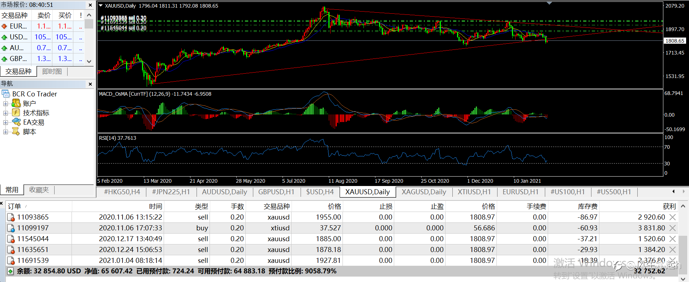Close order 11635651 with its X button

pyautogui.click(x=672, y=250)
